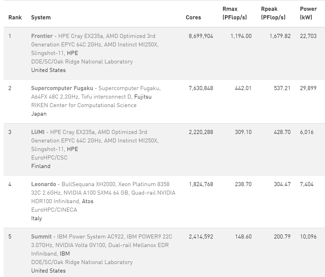The width and height of the screenshot is (325, 277).
Task: Open the EuroHPC/CSC site link
Action: 49,158
